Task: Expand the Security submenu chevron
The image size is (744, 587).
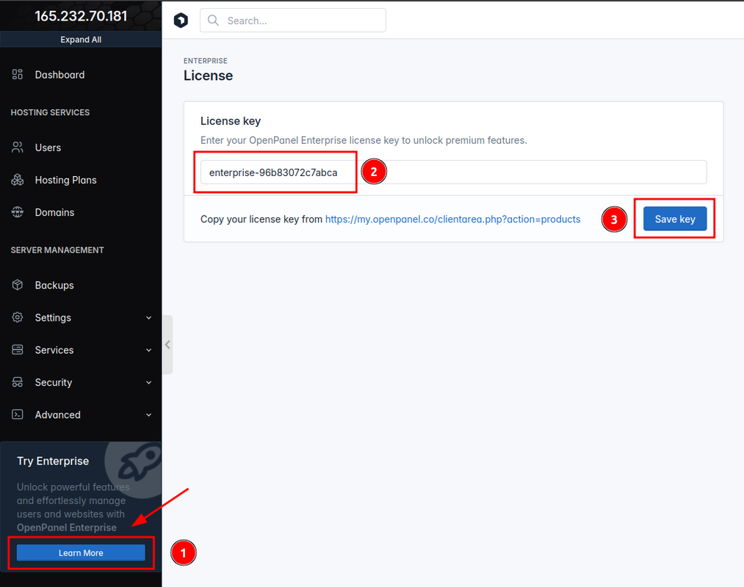Action: [148, 382]
